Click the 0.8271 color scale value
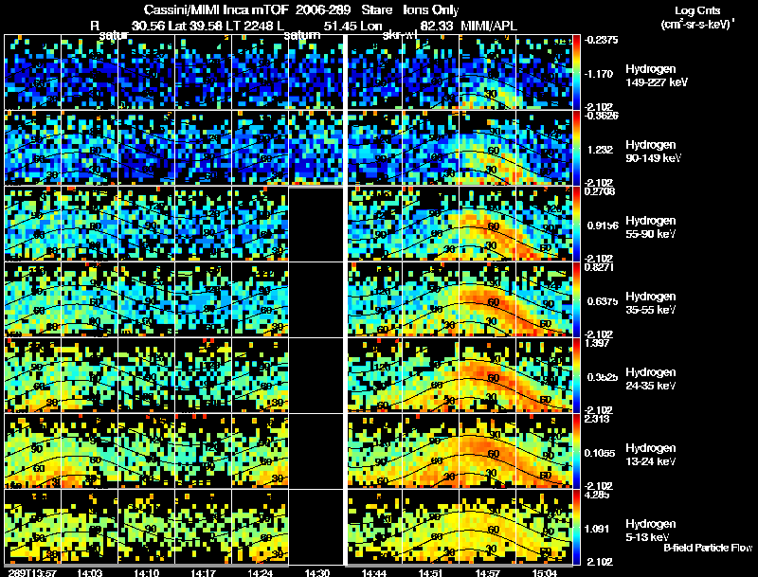The image size is (758, 577). [600, 267]
